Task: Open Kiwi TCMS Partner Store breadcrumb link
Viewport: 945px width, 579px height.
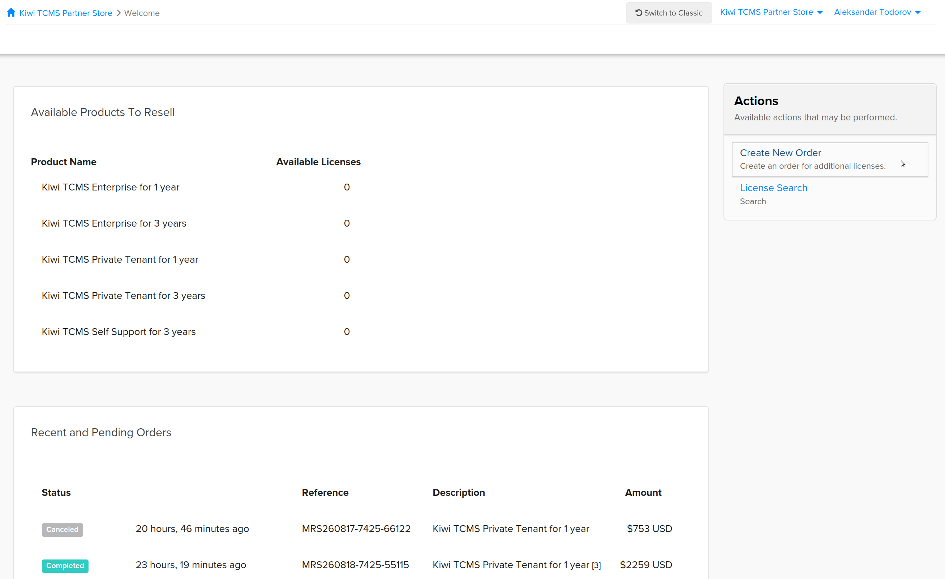Action: [65, 13]
